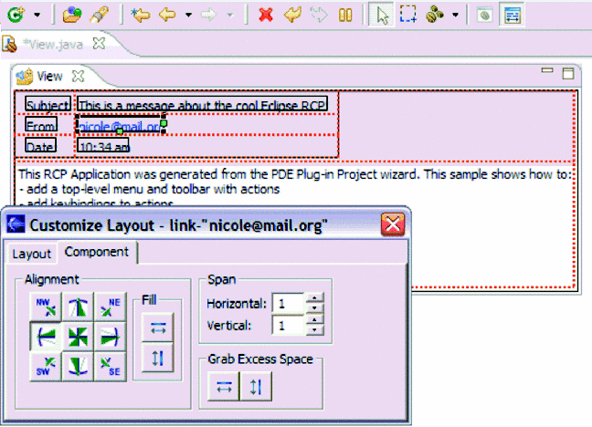The width and height of the screenshot is (592, 427).
Task: Toggle horizontal Fill
Action: [x=156, y=327]
